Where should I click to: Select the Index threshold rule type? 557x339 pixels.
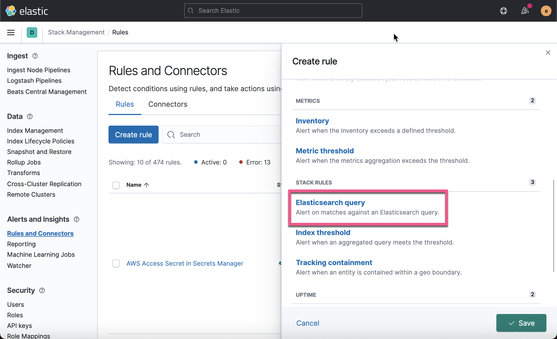pos(323,233)
